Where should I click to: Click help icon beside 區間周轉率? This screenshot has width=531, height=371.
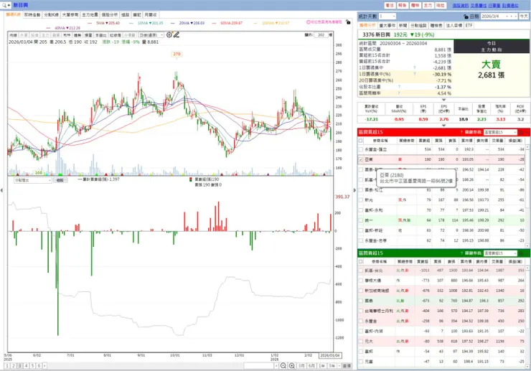[x=399, y=93]
